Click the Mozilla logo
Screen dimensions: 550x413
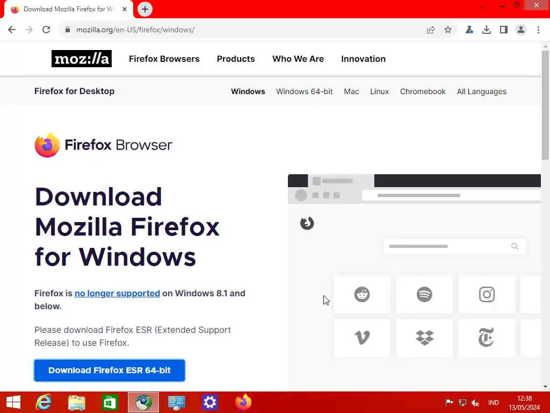pyautogui.click(x=82, y=59)
